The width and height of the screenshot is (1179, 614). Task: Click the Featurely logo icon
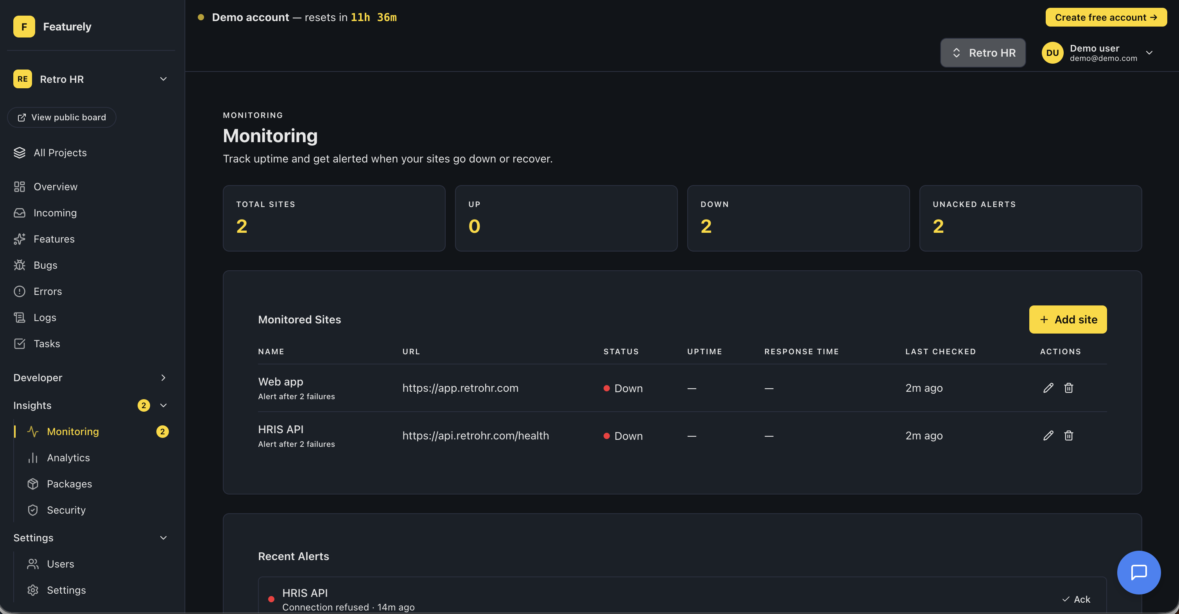pyautogui.click(x=24, y=27)
